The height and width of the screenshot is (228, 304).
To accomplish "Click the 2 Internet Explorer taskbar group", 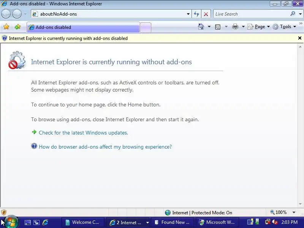I will pos(128,222).
